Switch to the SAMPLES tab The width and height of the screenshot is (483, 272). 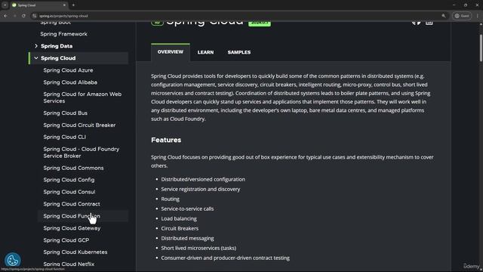coord(239,52)
